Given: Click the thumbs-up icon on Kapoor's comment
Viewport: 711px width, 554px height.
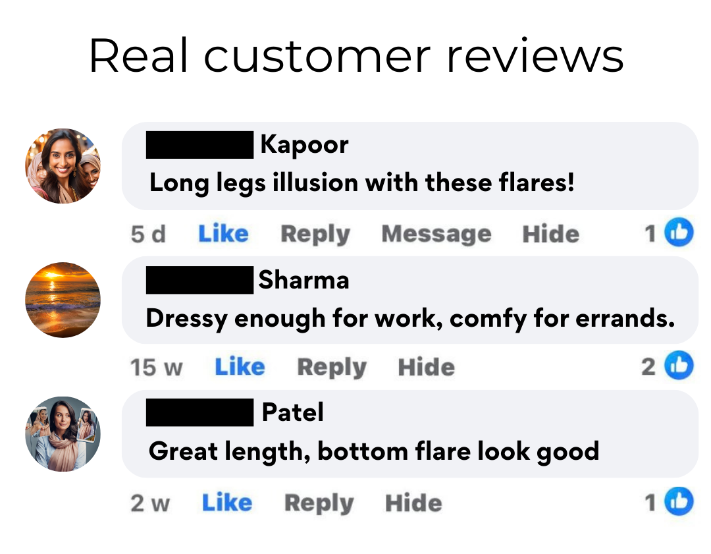Looking at the screenshot, I should tap(679, 233).
